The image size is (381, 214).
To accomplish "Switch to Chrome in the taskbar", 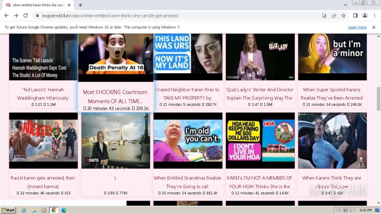I will click(x=54, y=210).
